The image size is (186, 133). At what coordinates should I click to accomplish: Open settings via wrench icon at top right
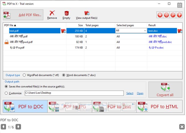(x=160, y=15)
